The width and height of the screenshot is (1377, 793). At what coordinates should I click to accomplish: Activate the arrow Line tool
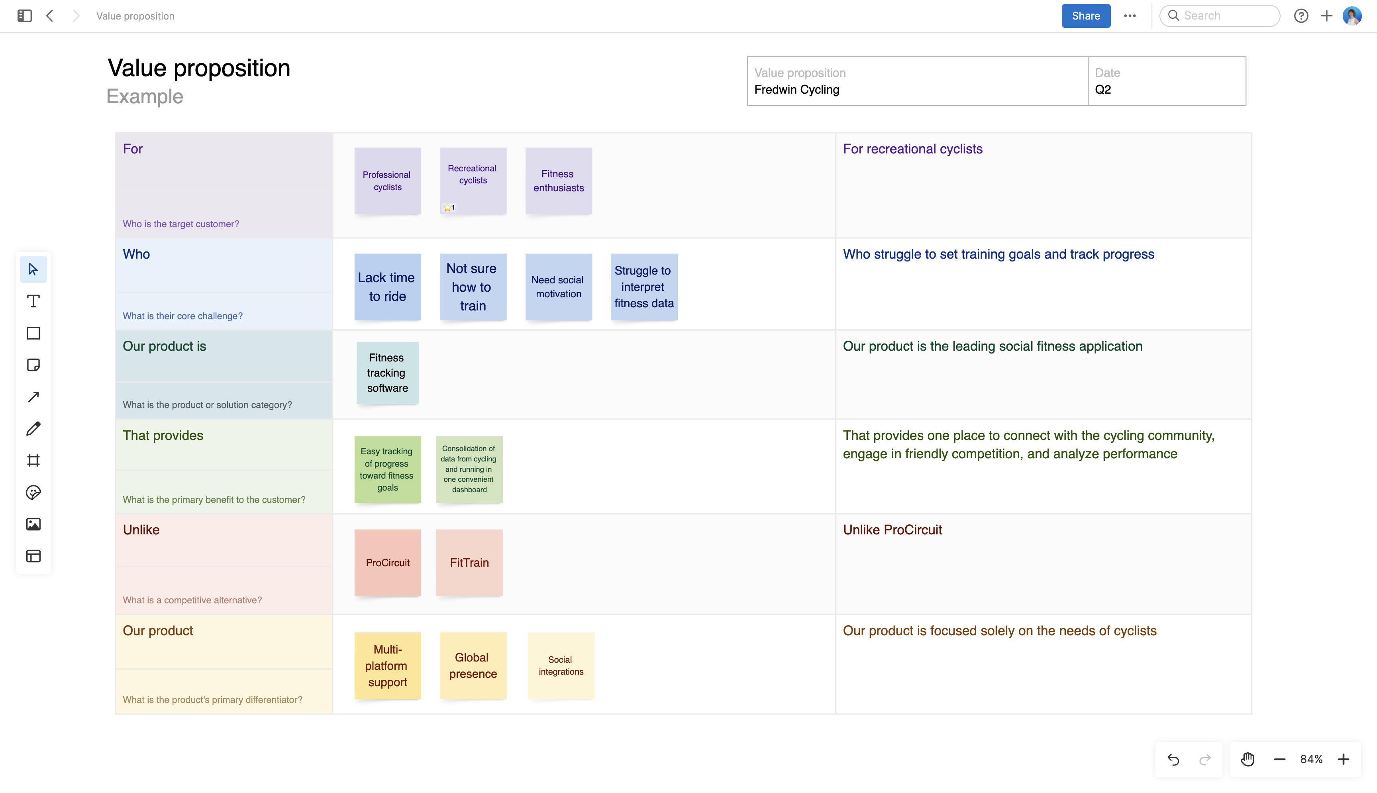click(x=33, y=396)
